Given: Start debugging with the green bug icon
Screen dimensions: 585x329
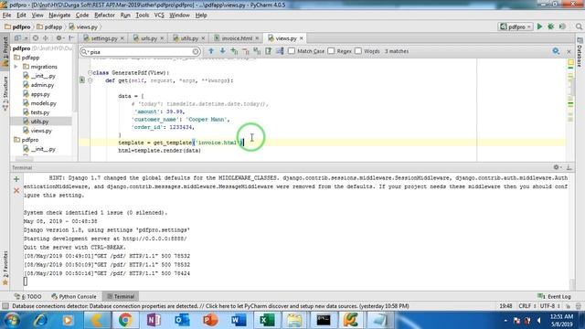Looking at the screenshot, I should click(x=550, y=27).
